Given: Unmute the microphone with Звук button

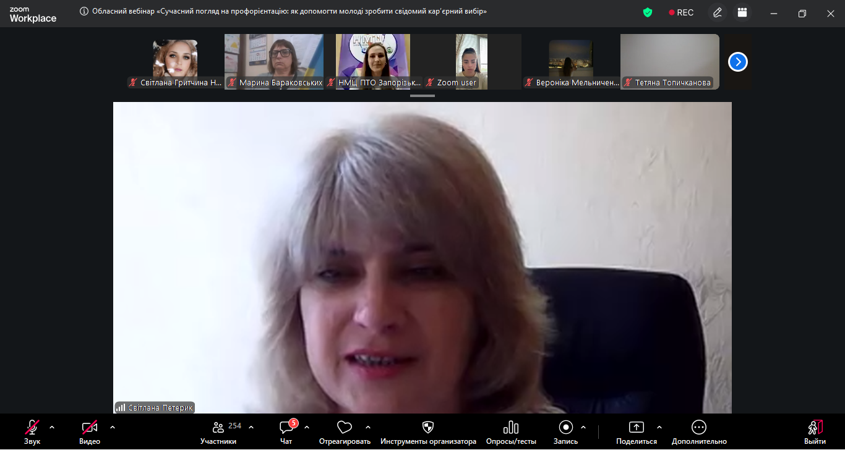Looking at the screenshot, I should click(32, 432).
